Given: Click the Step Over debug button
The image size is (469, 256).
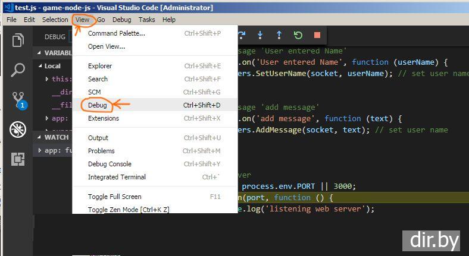Looking at the screenshot, I should pos(242,35).
